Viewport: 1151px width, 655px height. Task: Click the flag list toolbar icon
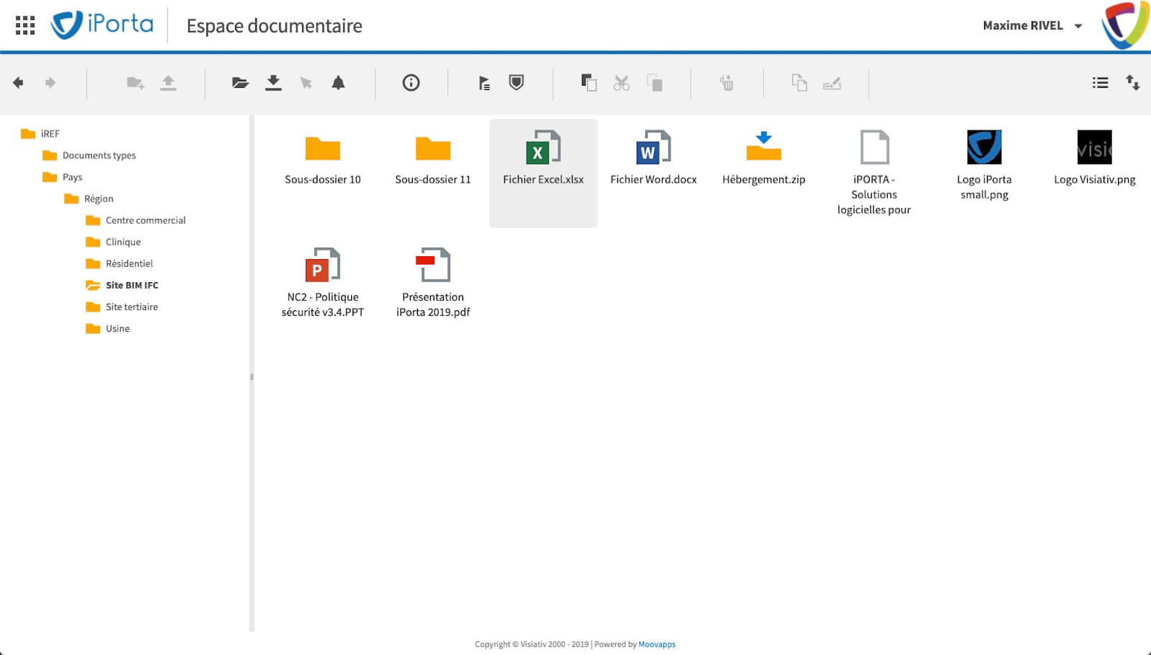[484, 83]
